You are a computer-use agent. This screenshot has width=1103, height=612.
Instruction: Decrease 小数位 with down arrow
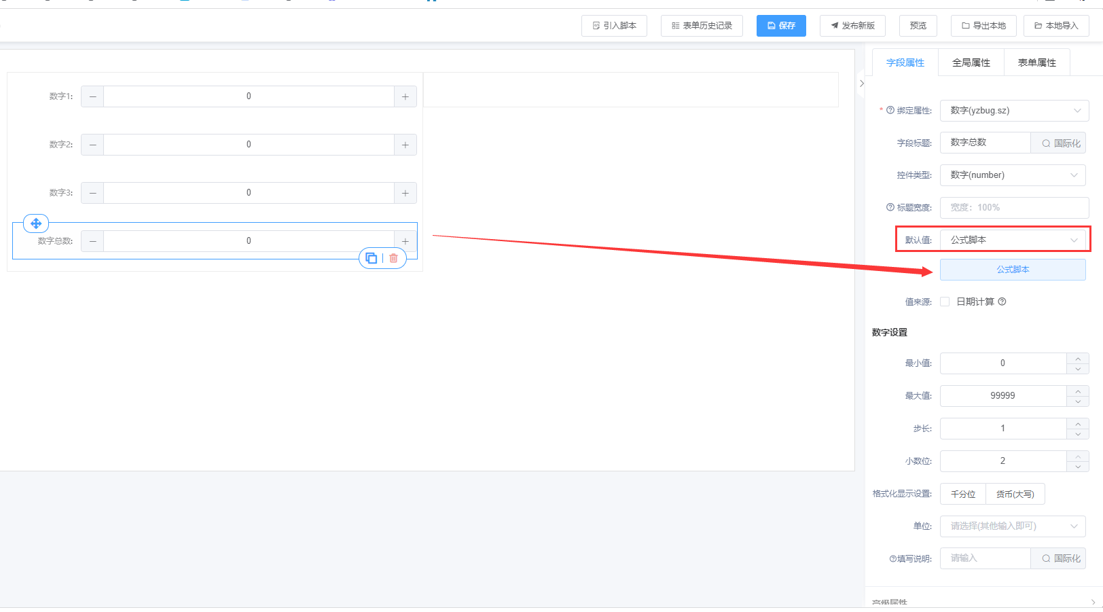click(1078, 467)
